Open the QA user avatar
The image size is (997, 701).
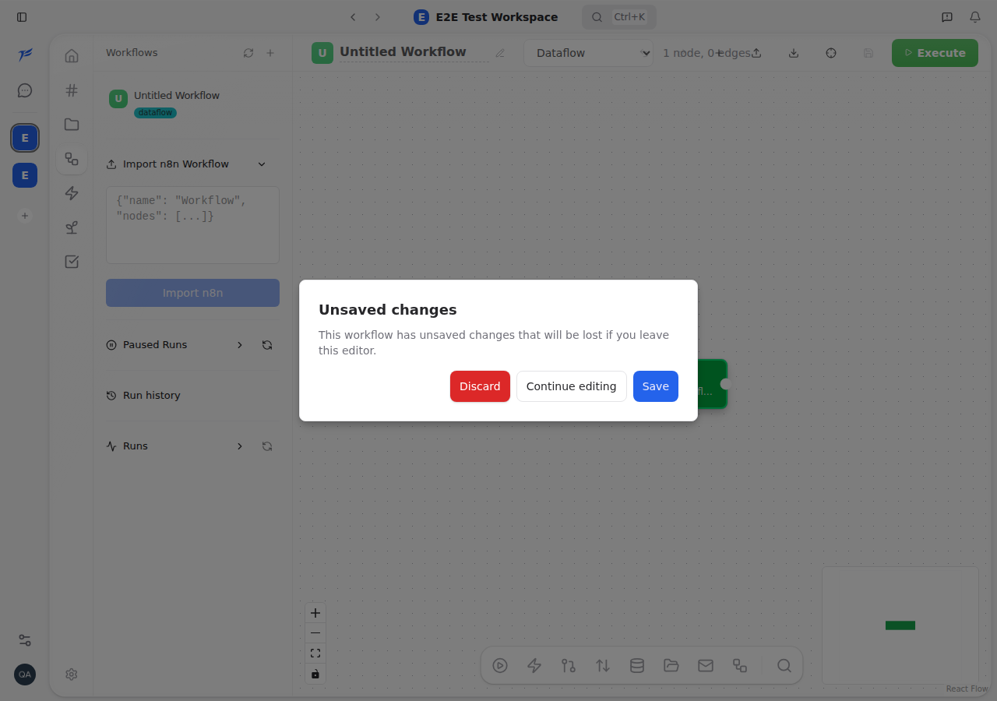click(25, 675)
